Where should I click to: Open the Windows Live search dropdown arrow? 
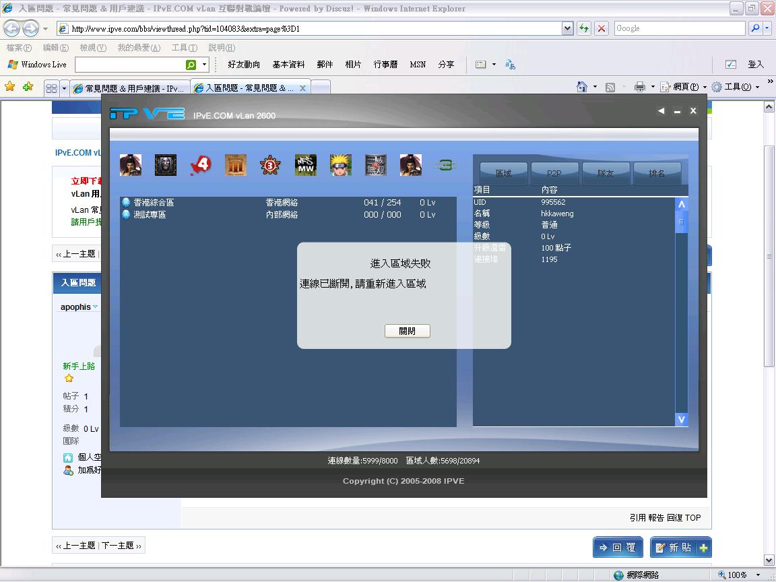[204, 65]
